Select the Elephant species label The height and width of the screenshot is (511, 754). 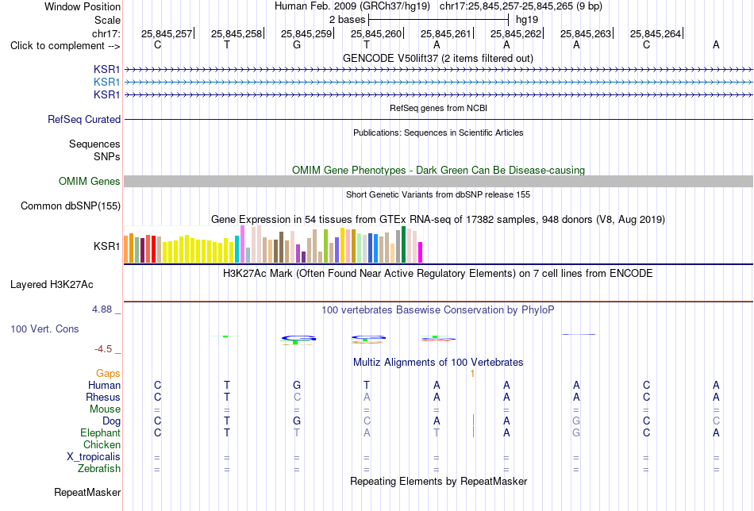click(100, 432)
